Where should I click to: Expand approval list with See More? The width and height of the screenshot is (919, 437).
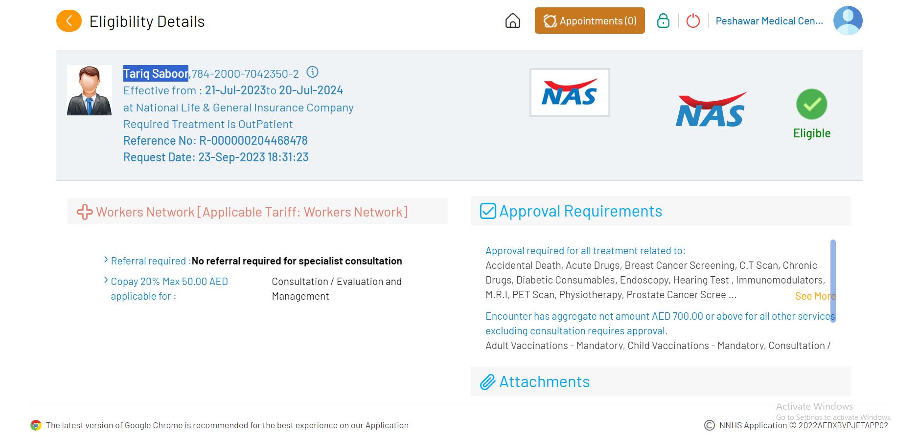coord(814,296)
